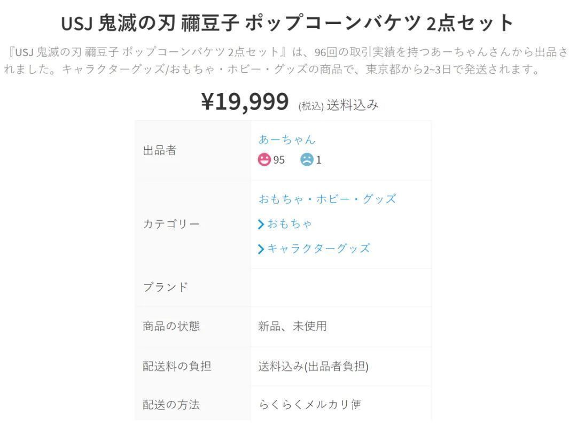This screenshot has width=577, height=433.
Task: Click the blue sad-face bad-rating icon
Action: [307, 159]
